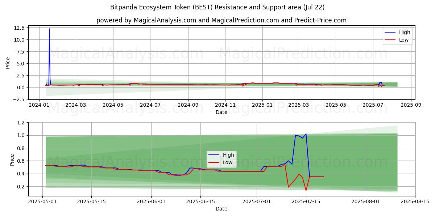Screen dimensions: 435x217
Task: Click the 2024-05 date tick label
Action: pos(113,105)
